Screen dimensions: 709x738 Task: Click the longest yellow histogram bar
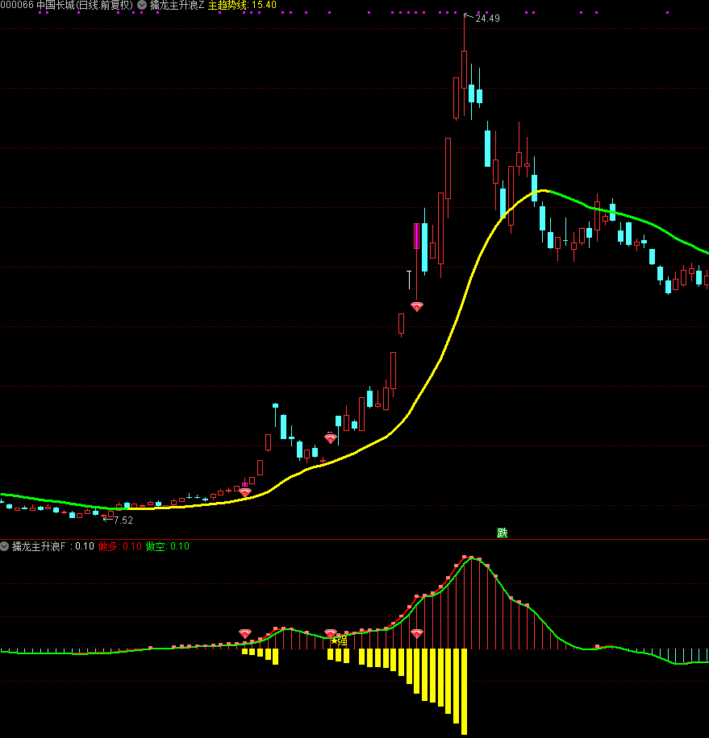pos(464,691)
